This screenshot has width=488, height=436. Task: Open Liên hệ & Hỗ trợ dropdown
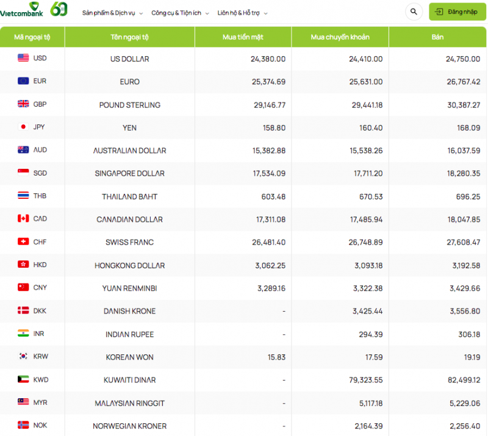click(x=242, y=13)
